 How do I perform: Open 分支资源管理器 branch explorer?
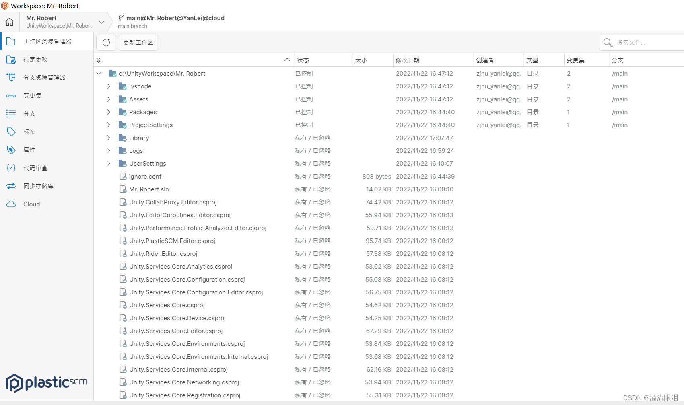click(47, 77)
